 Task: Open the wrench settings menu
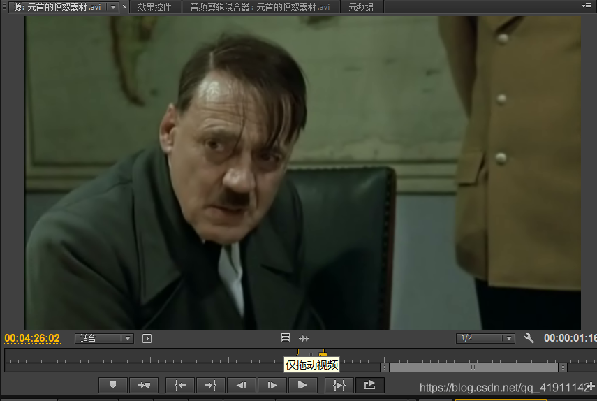(529, 338)
